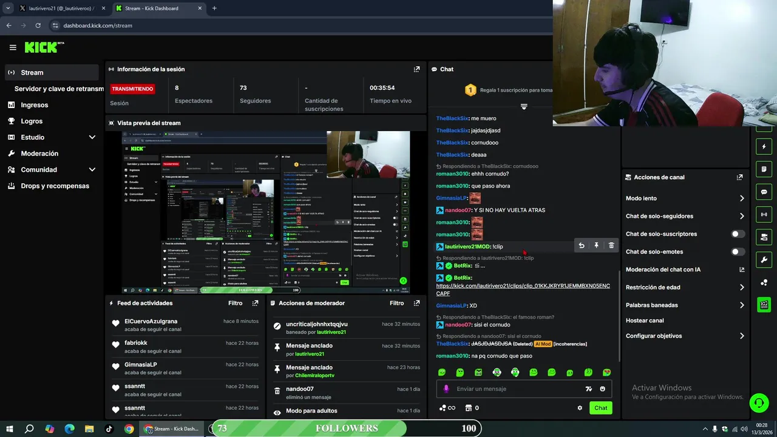This screenshot has width=777, height=437.
Task: Toggle Chat de solo-suscriptores switch
Action: point(738,234)
